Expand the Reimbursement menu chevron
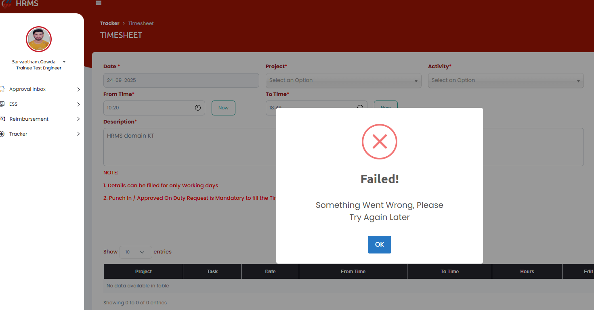This screenshot has width=594, height=310. 78,119
